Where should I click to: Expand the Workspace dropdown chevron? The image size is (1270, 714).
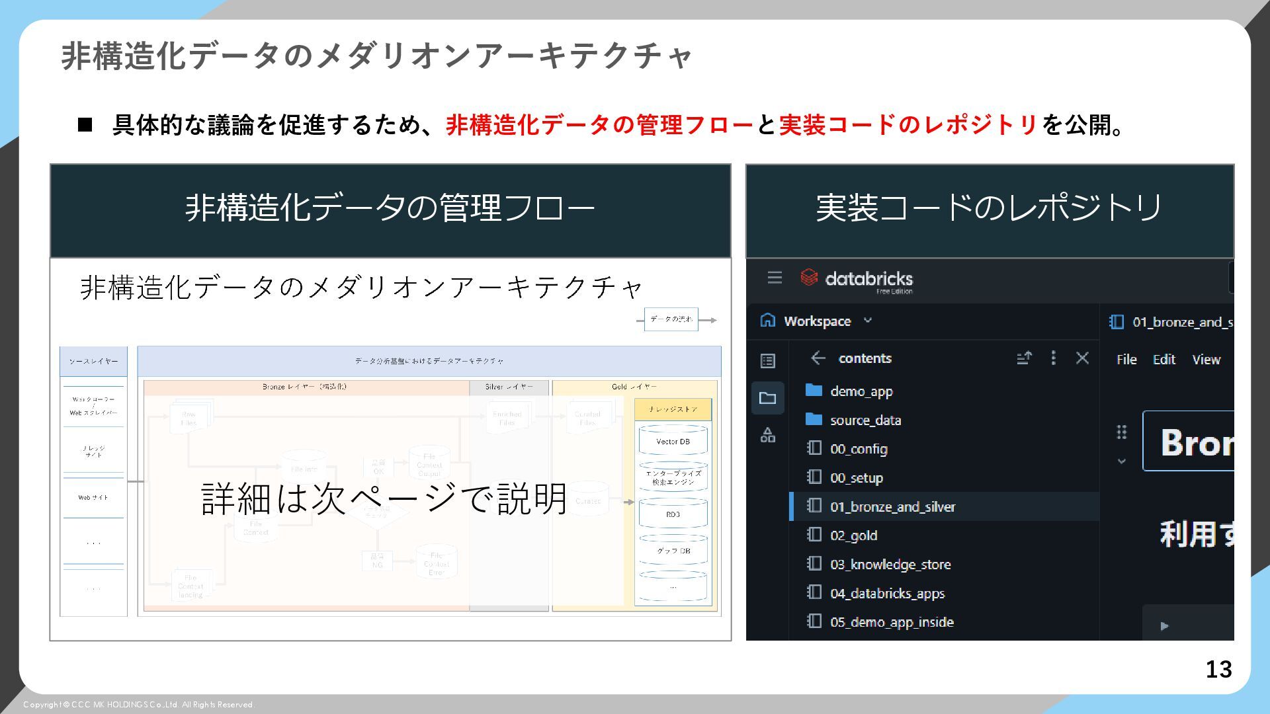868,321
